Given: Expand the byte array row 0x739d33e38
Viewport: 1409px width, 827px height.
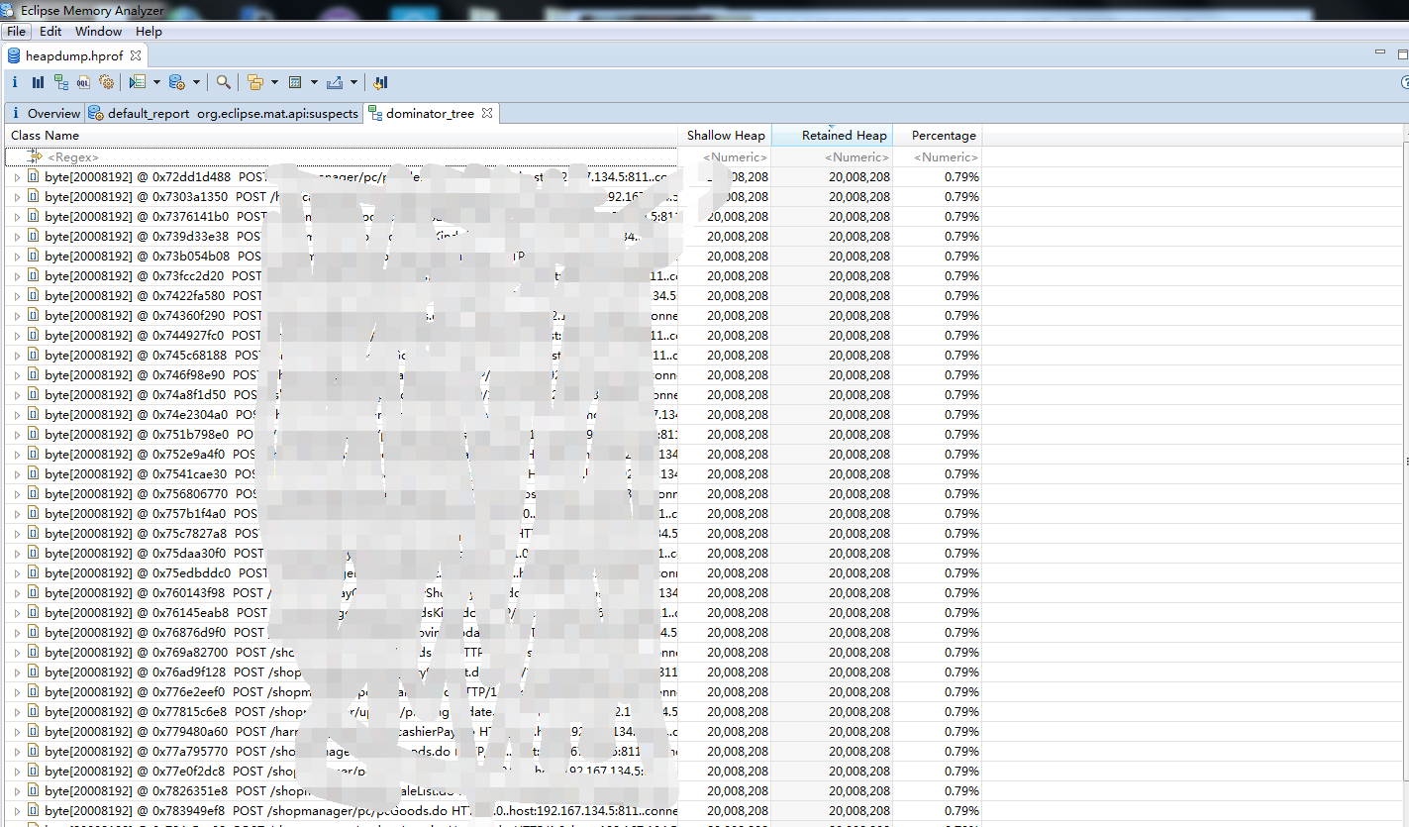Looking at the screenshot, I should click(17, 237).
